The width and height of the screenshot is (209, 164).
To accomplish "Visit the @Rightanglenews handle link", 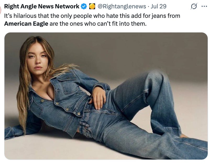I will pos(122,6).
